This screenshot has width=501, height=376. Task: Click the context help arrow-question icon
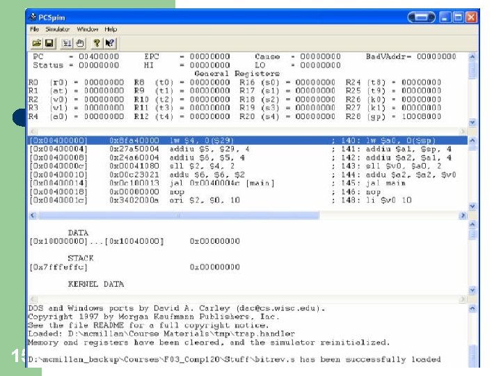pyautogui.click(x=110, y=43)
